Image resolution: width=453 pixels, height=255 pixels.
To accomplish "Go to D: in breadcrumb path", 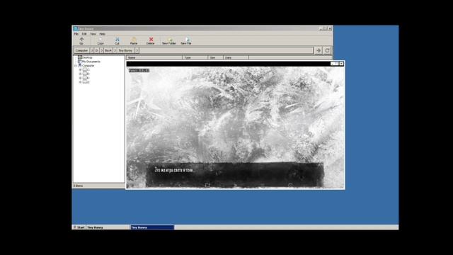I will click(97, 50).
